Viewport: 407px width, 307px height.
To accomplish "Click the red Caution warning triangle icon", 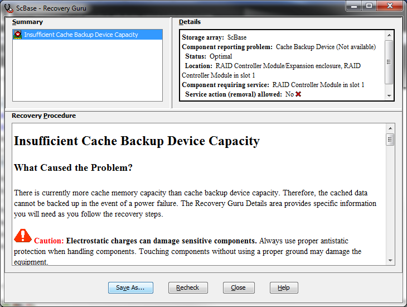I will pos(23,236).
